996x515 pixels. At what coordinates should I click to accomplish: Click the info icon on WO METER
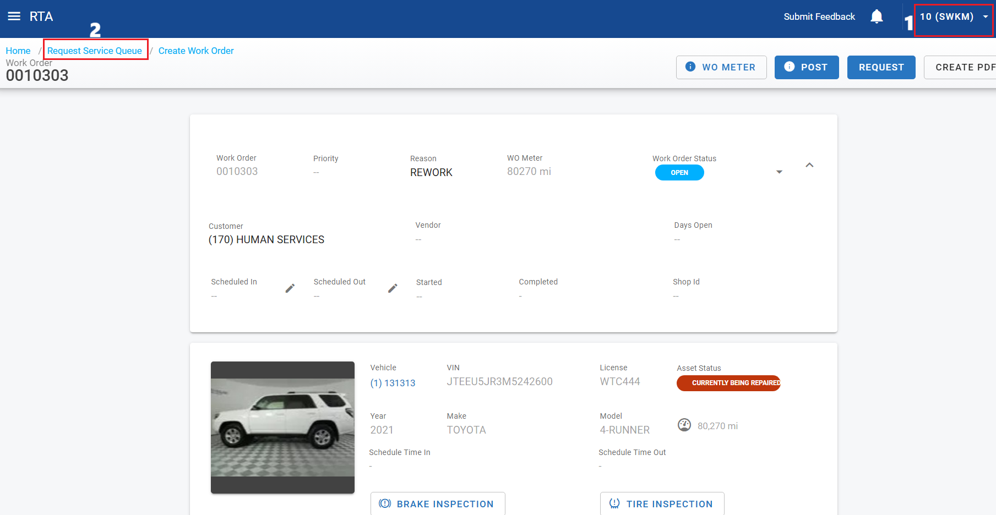pos(690,67)
